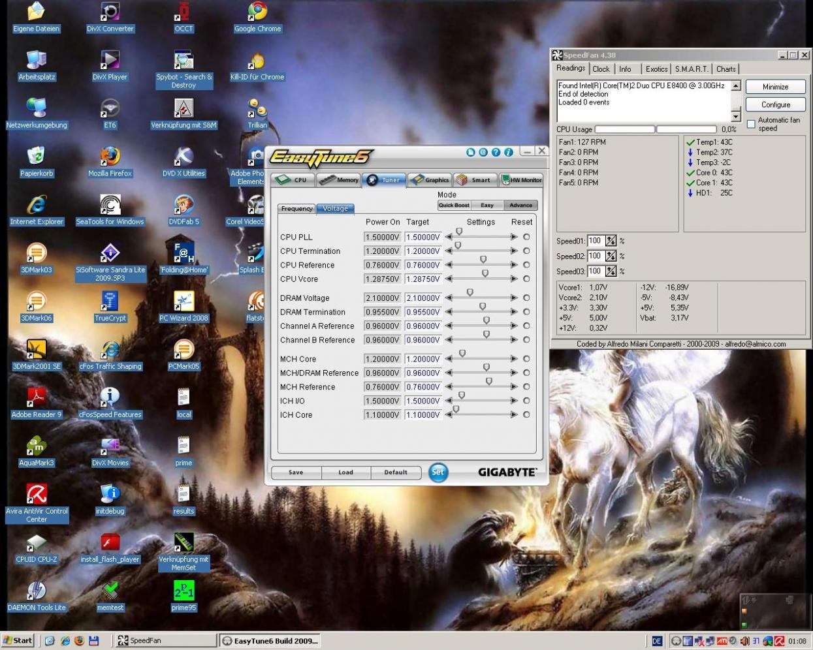
Task: Select the ICH Core reset radio button
Action: [x=526, y=414]
